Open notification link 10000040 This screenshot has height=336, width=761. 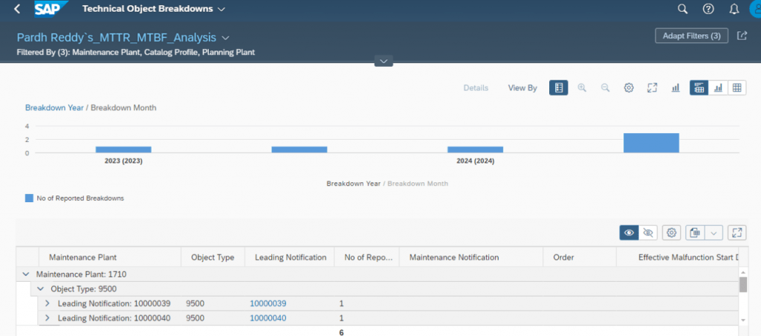[x=268, y=318]
